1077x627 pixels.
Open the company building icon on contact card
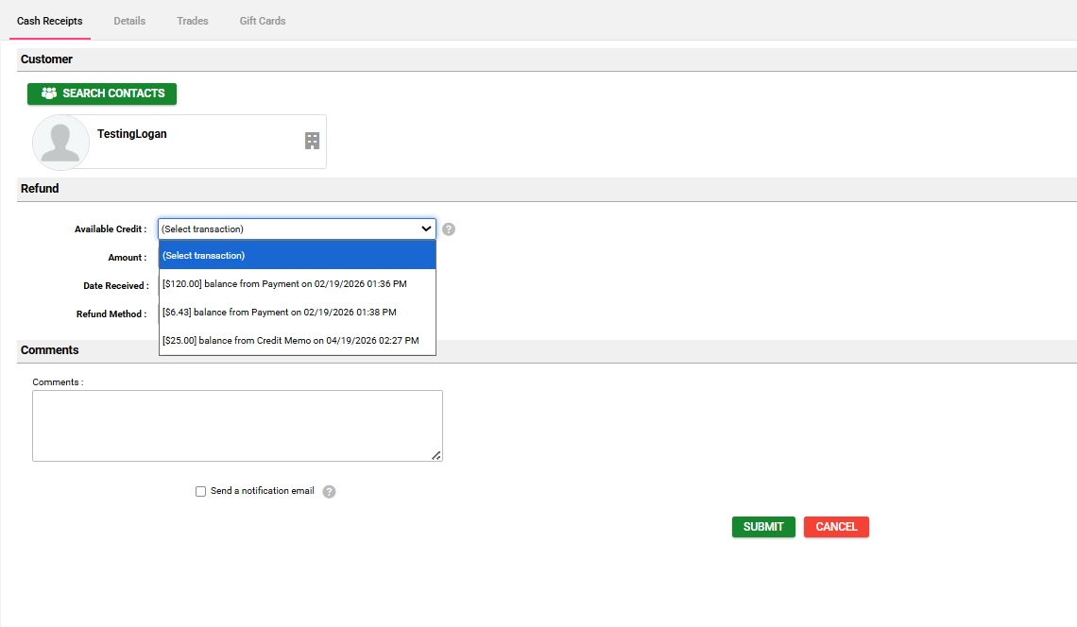312,141
